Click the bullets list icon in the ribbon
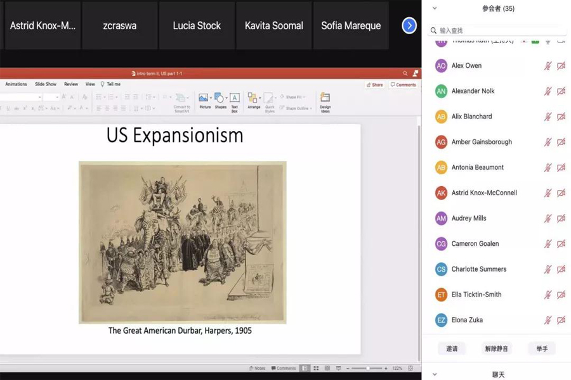 tap(99, 97)
